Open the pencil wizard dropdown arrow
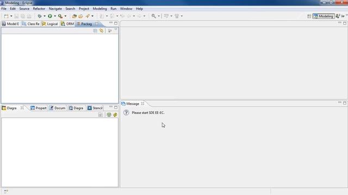Image resolution: width=348 pixels, height=195 pixels. 92,16
